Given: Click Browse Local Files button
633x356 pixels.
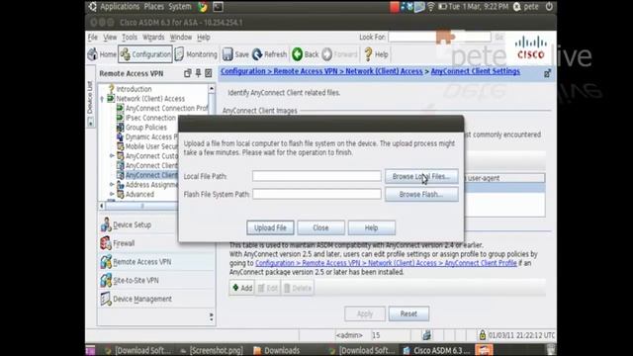Looking at the screenshot, I should pos(421,176).
